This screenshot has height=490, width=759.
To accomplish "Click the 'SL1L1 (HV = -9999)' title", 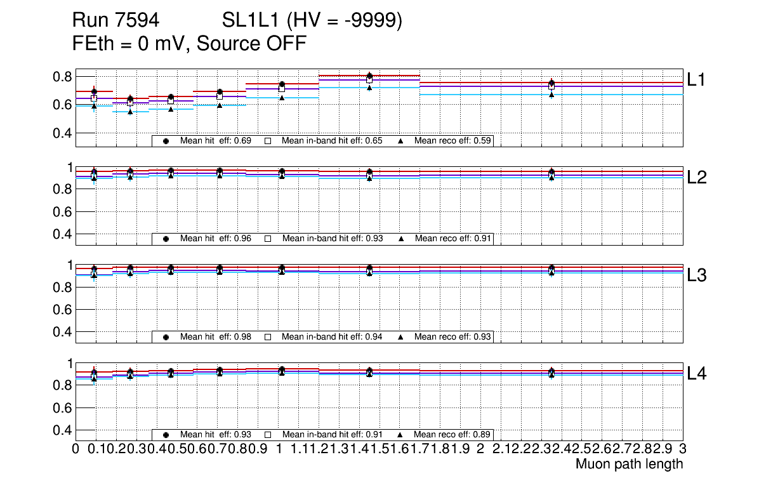I will pos(312,22).
